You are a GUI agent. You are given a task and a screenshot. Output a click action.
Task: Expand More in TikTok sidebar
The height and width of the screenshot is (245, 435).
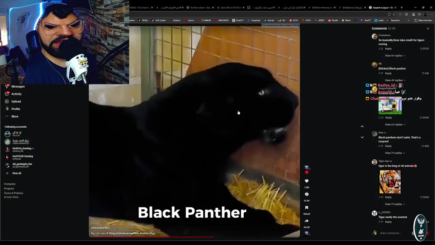[15, 116]
